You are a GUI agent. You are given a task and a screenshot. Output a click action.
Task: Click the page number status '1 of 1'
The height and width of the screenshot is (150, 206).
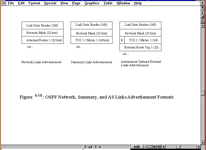coord(92,147)
